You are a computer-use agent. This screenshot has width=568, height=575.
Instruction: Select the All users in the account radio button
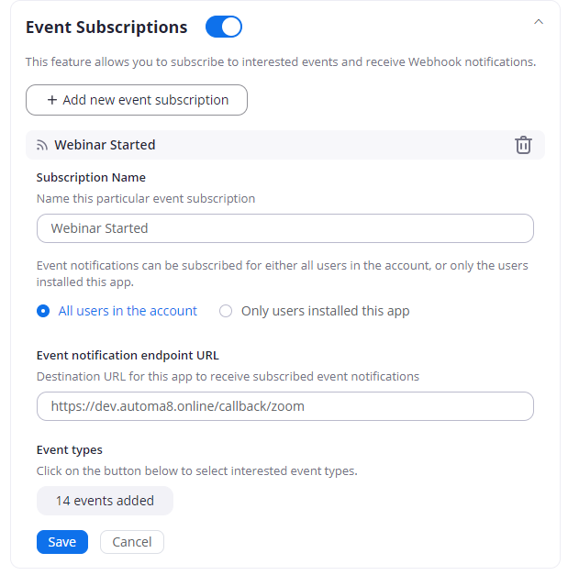[43, 311]
